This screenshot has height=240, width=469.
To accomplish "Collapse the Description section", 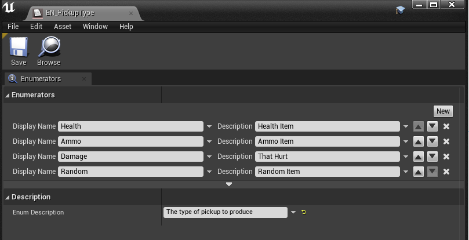I will [8, 197].
